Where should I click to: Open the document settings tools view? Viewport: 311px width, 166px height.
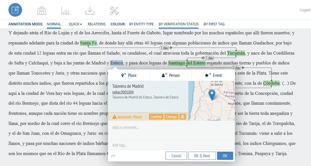coord(114,10)
